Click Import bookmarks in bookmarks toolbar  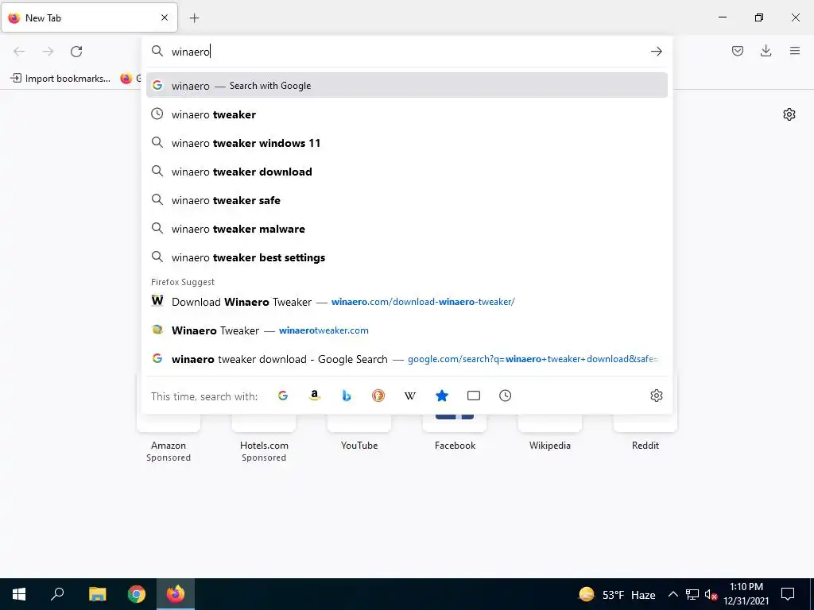[x=60, y=79]
